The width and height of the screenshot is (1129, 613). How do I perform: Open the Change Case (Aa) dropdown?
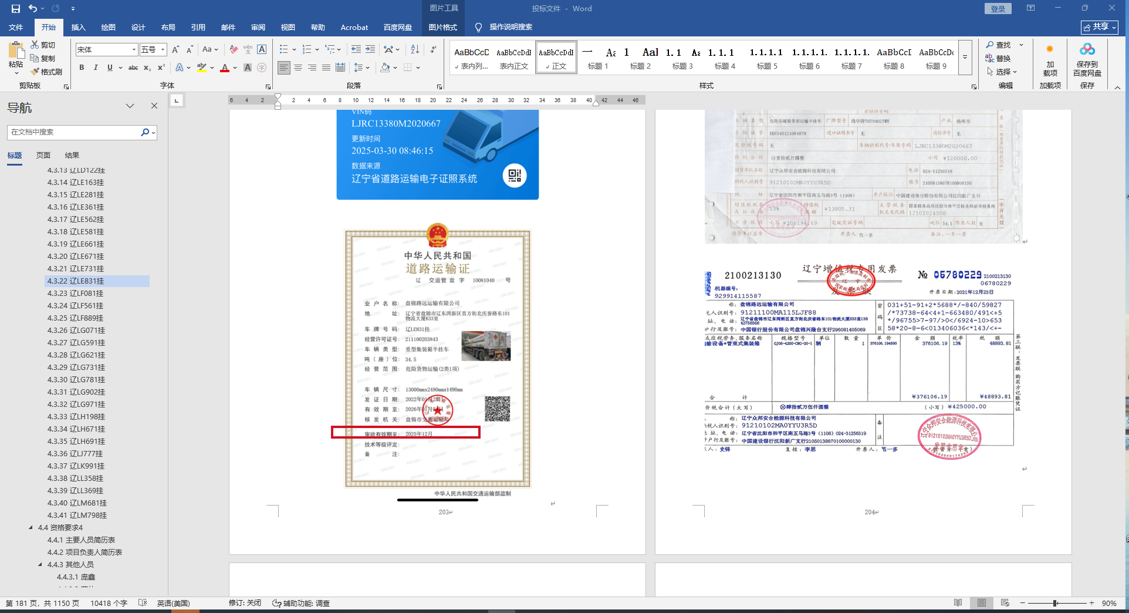point(210,50)
